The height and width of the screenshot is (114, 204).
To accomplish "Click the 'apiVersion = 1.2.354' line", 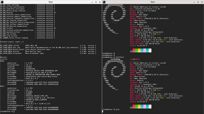I will (20, 63).
